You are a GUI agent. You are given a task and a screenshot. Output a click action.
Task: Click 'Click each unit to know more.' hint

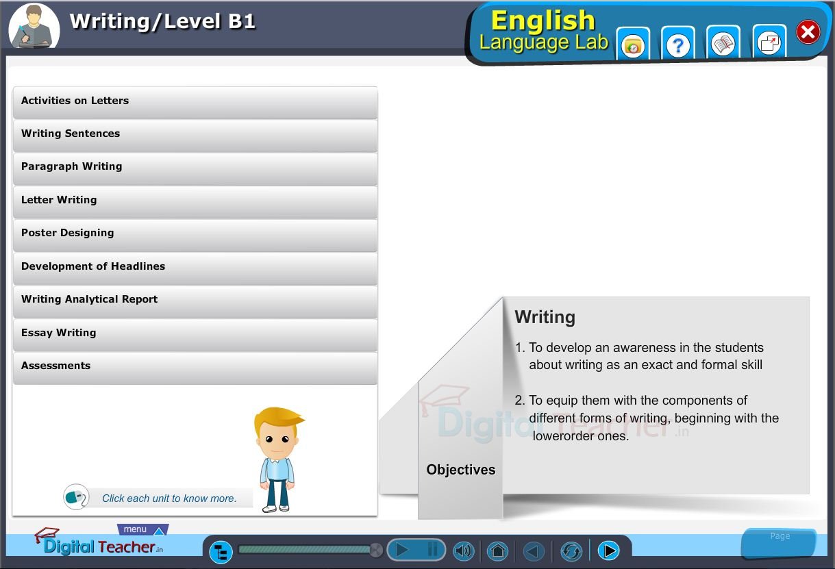pyautogui.click(x=169, y=498)
